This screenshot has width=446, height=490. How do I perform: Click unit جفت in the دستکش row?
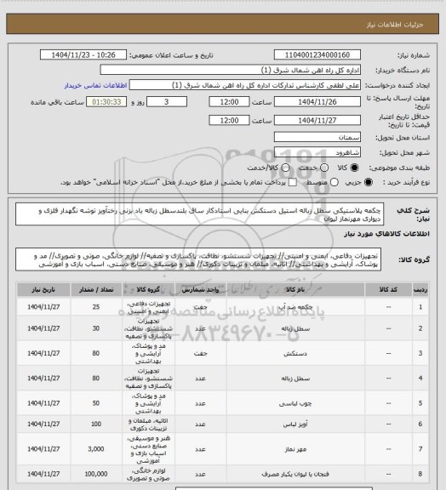point(201,353)
